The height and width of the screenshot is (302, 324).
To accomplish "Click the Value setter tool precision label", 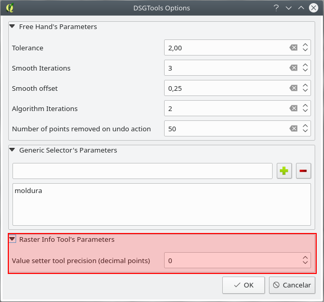I will pos(81,260).
